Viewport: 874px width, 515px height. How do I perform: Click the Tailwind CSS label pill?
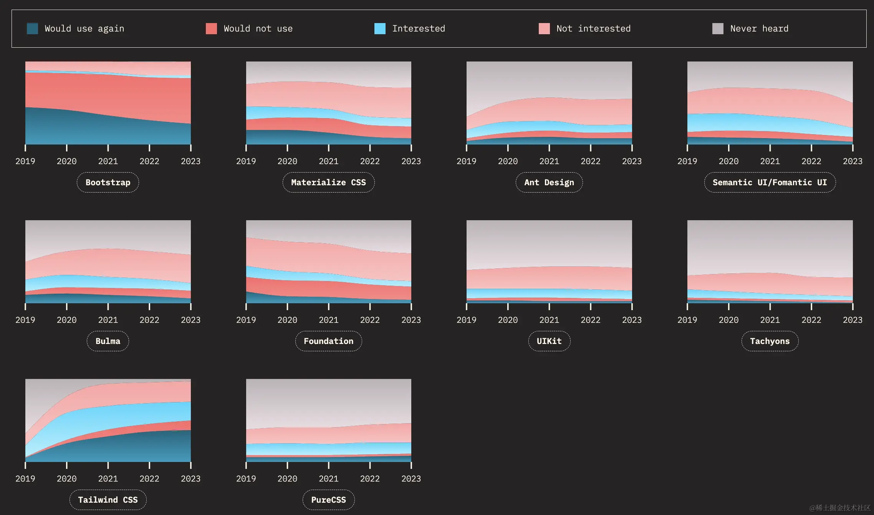click(108, 500)
